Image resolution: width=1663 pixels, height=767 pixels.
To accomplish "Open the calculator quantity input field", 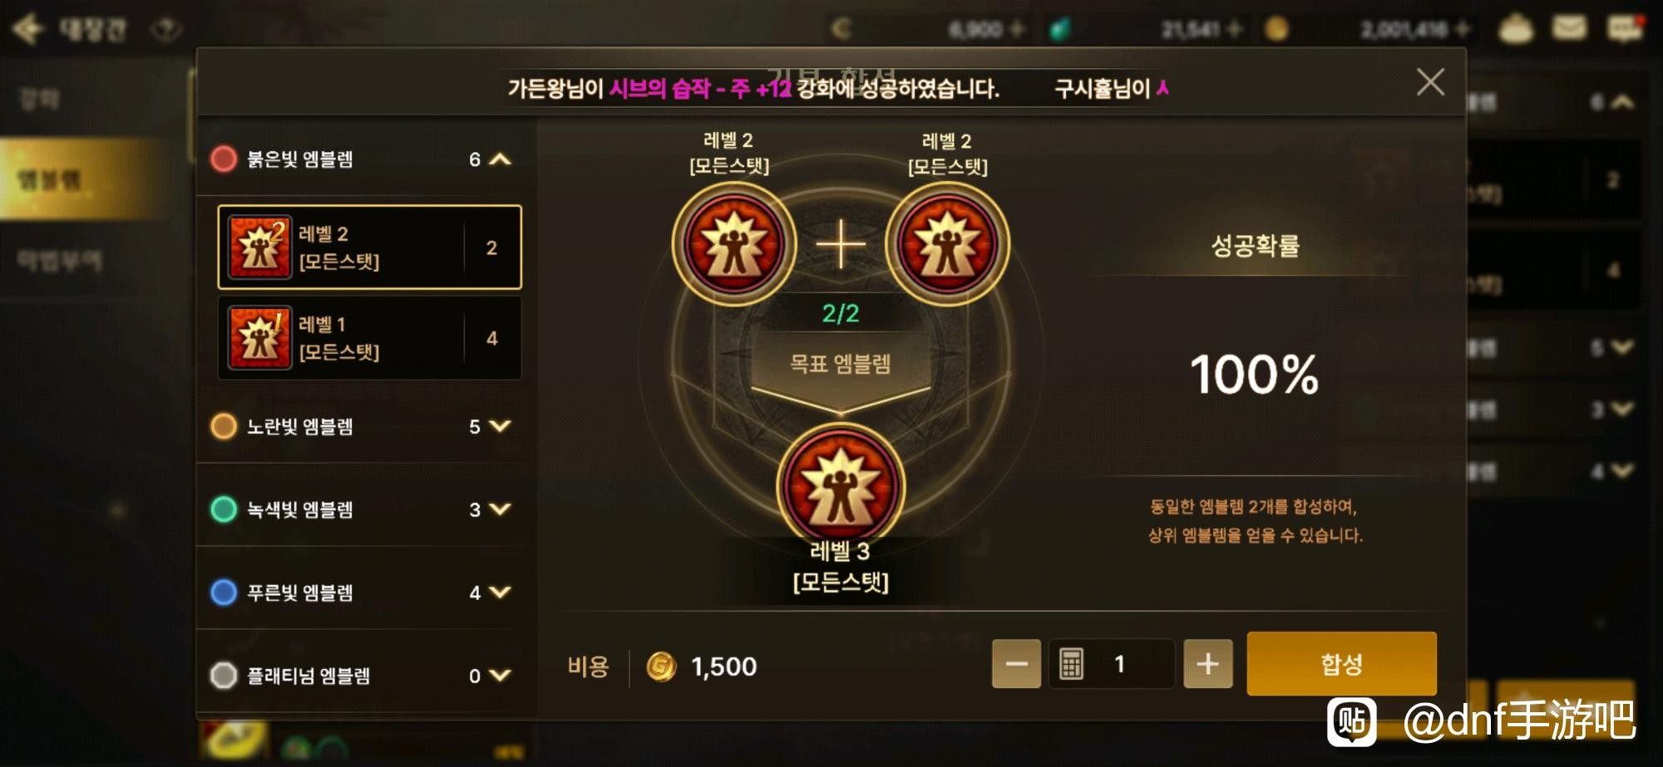I will click(1112, 663).
